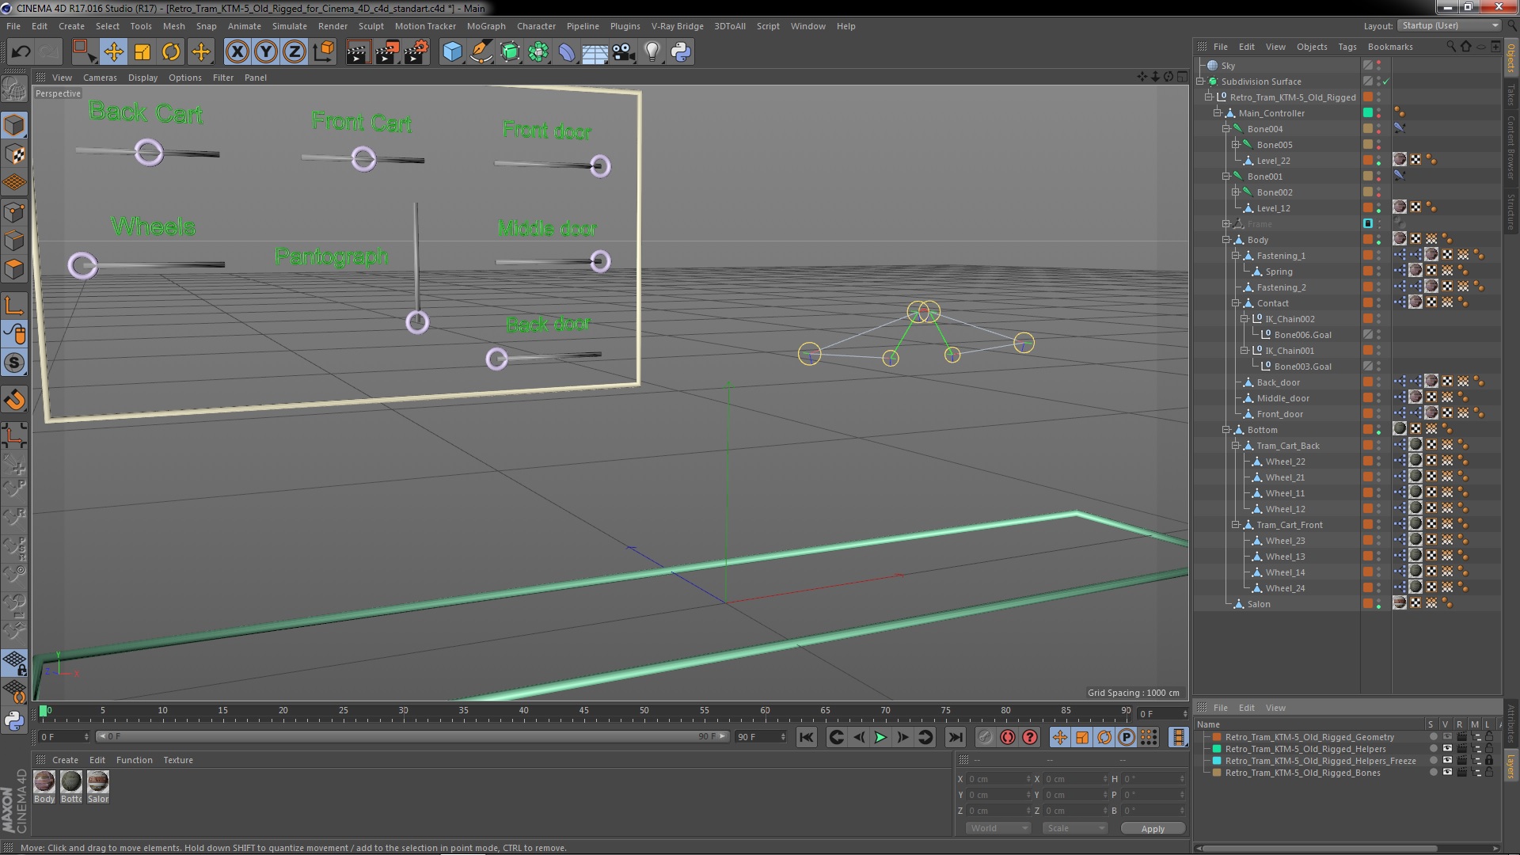
Task: Toggle Y axis lock
Action: [x=266, y=52]
